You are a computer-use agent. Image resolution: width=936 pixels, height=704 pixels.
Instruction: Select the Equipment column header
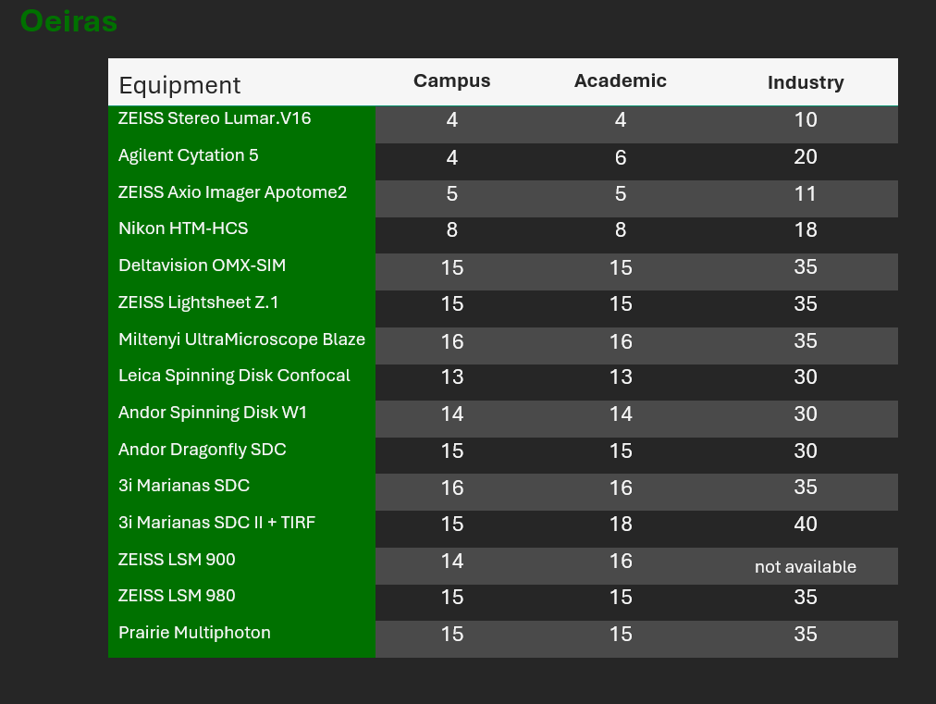pyautogui.click(x=179, y=85)
